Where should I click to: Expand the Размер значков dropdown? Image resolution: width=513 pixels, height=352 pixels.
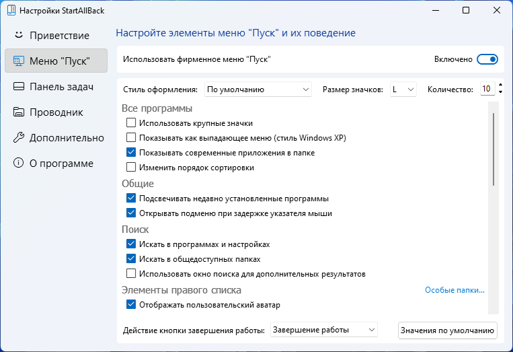403,89
